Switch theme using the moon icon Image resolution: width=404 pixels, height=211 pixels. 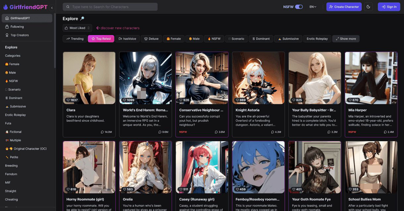[x=368, y=7]
